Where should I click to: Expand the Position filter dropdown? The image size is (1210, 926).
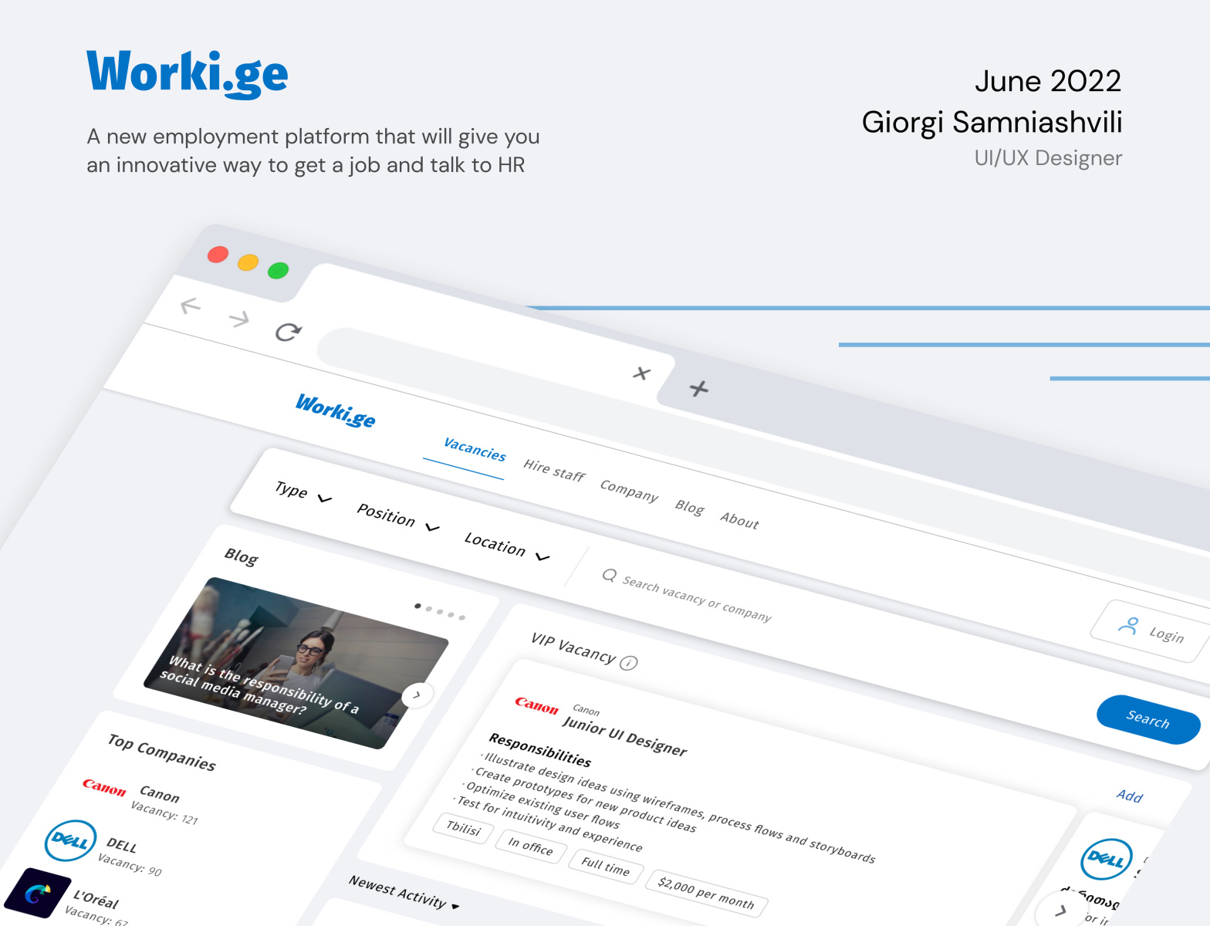pyautogui.click(x=397, y=517)
